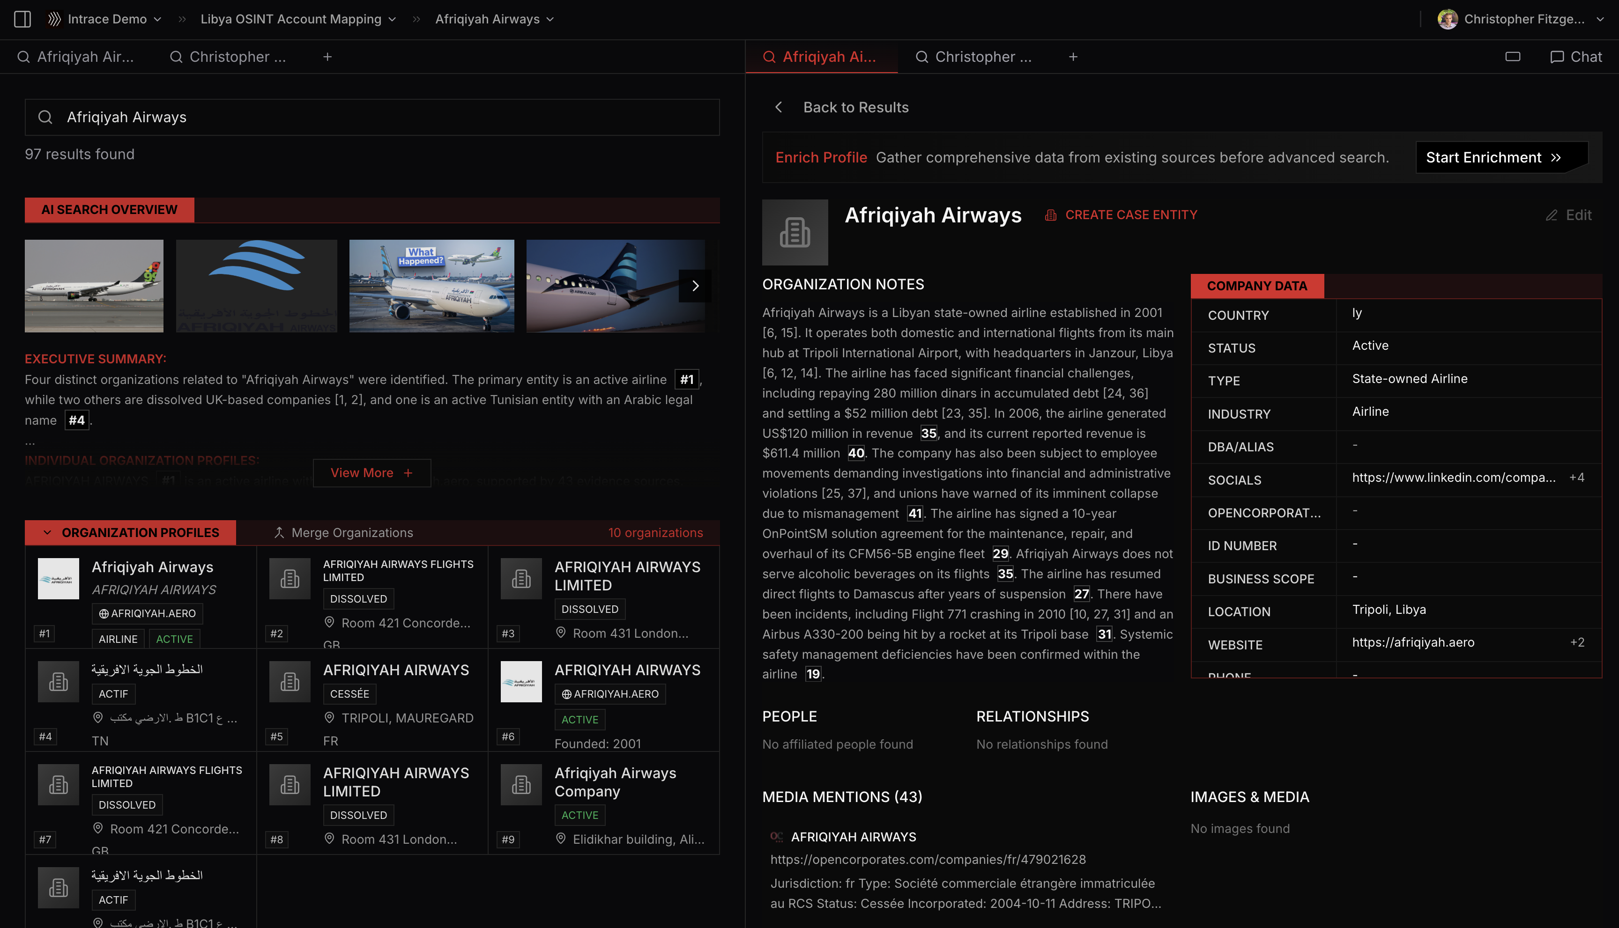Image resolution: width=1619 pixels, height=928 pixels.
Task: Switch to Christopher tab in left pane
Action: (x=228, y=57)
